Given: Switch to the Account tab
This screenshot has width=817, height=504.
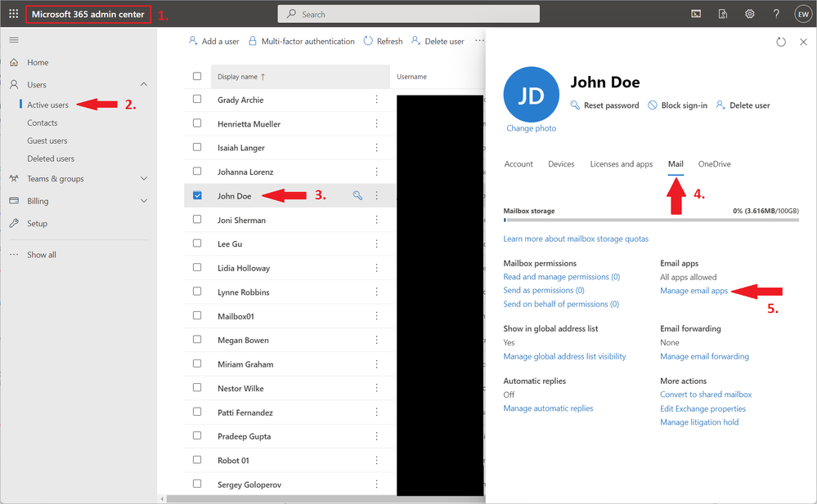Looking at the screenshot, I should 518,164.
